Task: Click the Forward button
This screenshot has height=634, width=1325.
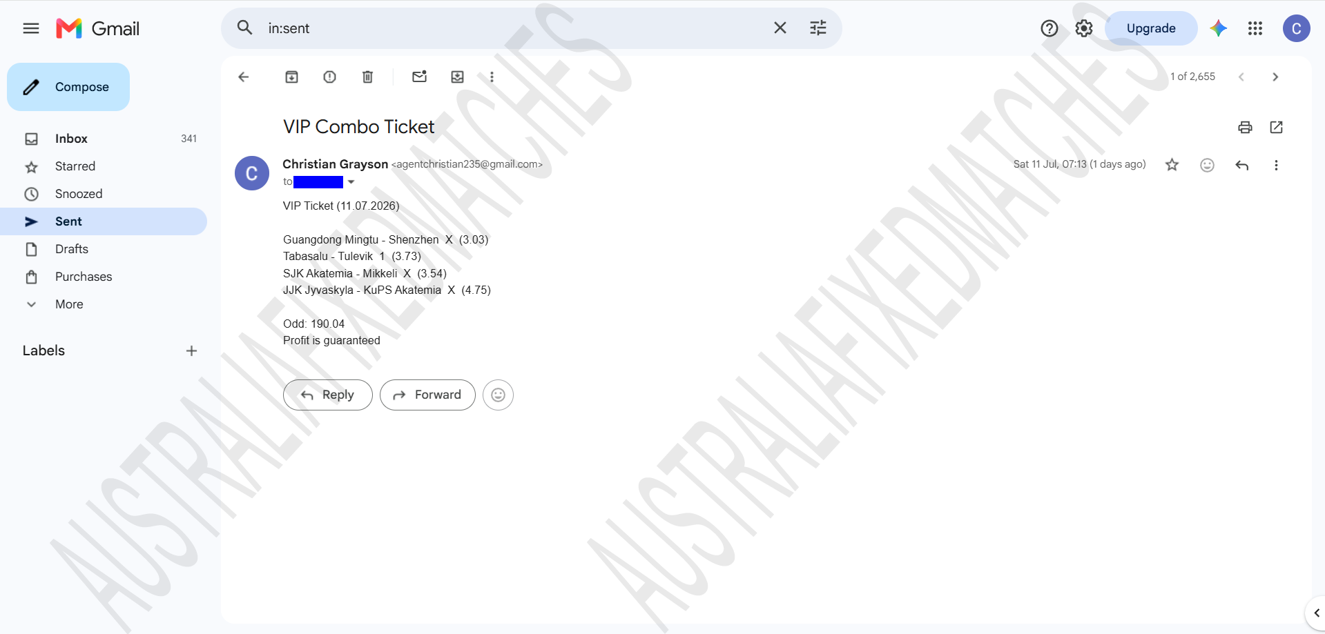Action: [x=427, y=395]
